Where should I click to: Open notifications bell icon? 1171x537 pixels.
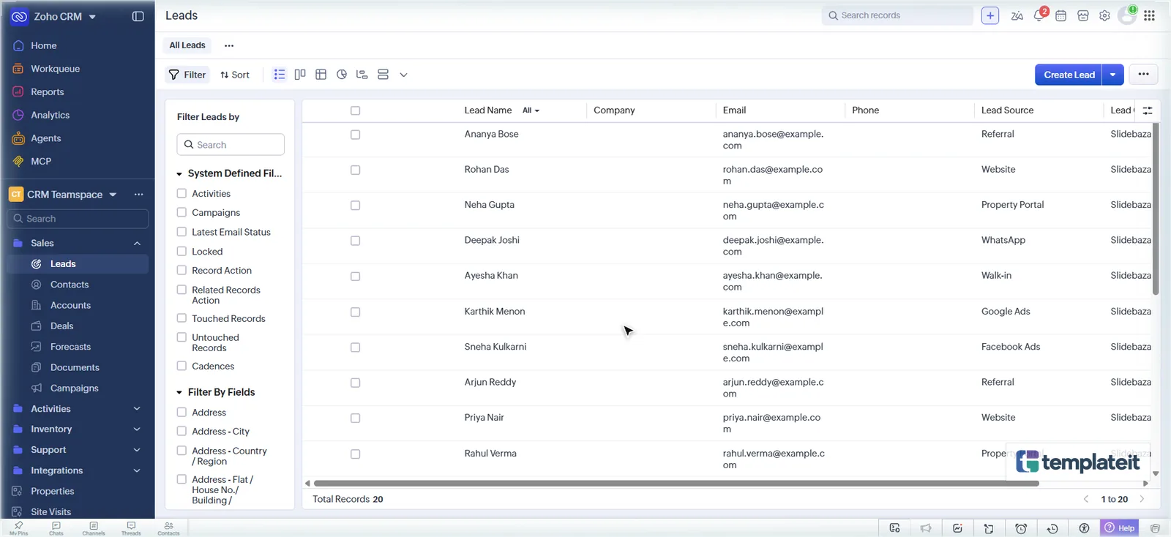point(1039,15)
